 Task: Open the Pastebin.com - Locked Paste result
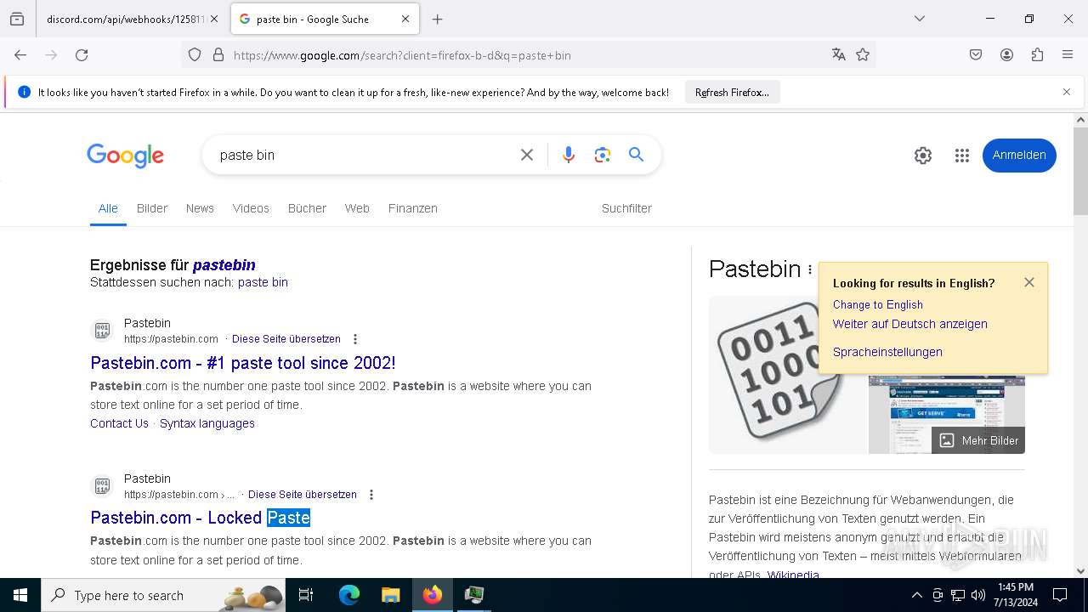point(200,518)
